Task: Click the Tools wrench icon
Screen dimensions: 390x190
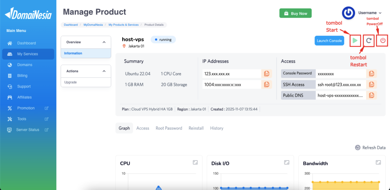Action: [x=10, y=119]
